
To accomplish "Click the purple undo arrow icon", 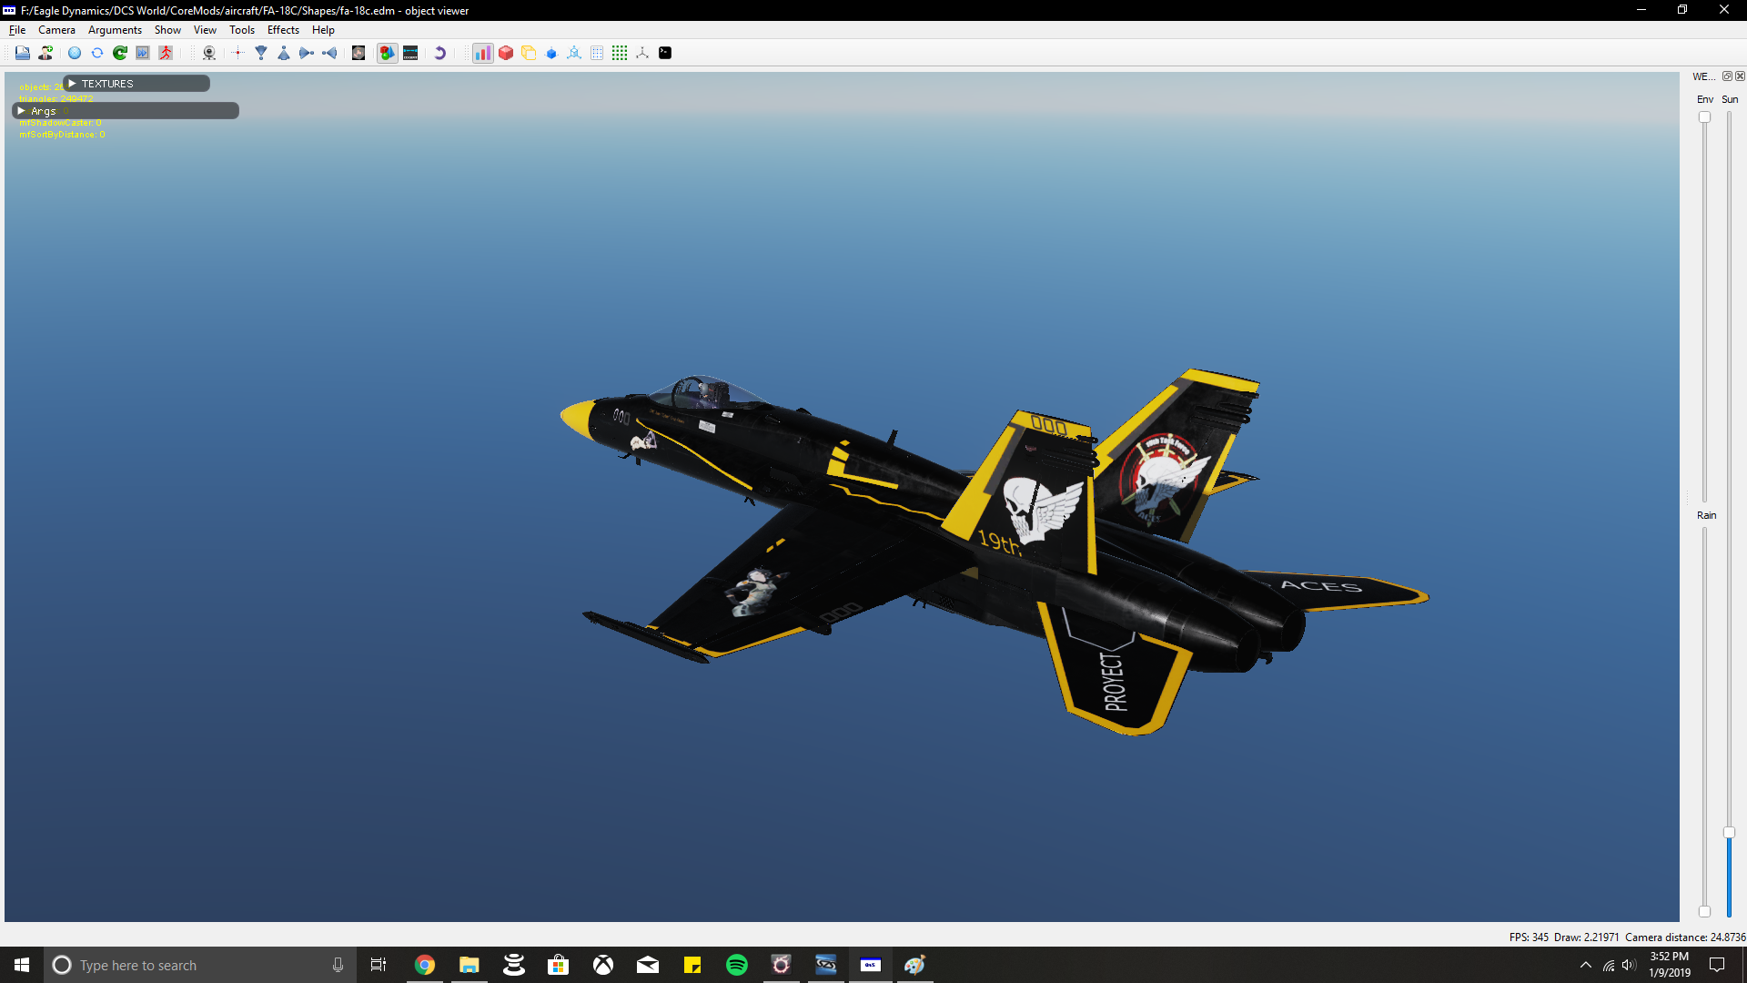I will [439, 53].
